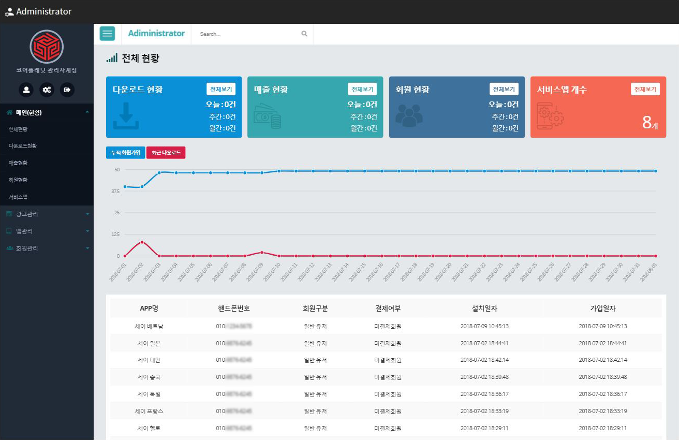Select the 메인(현황) menu heading

28,112
